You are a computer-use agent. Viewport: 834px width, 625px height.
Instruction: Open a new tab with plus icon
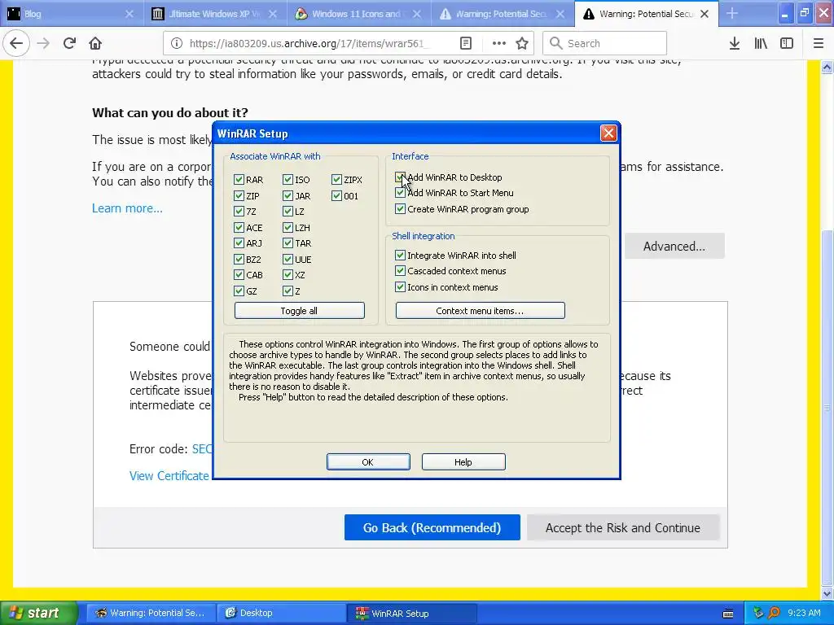(x=732, y=14)
